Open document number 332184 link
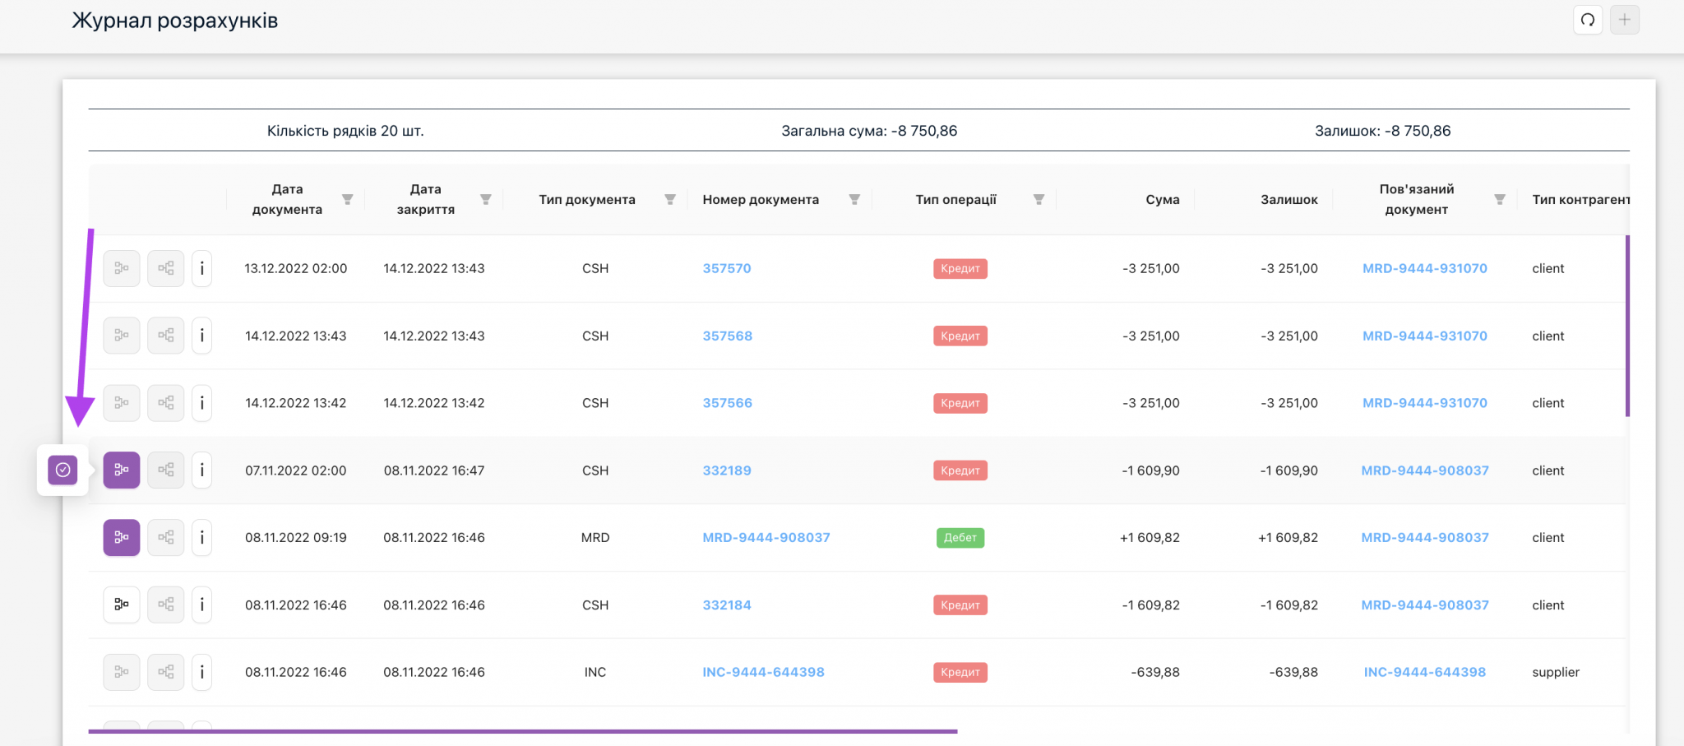This screenshot has width=1684, height=746. [727, 605]
